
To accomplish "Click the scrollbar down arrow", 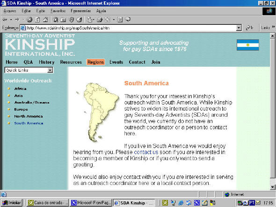I will [x=272, y=187].
